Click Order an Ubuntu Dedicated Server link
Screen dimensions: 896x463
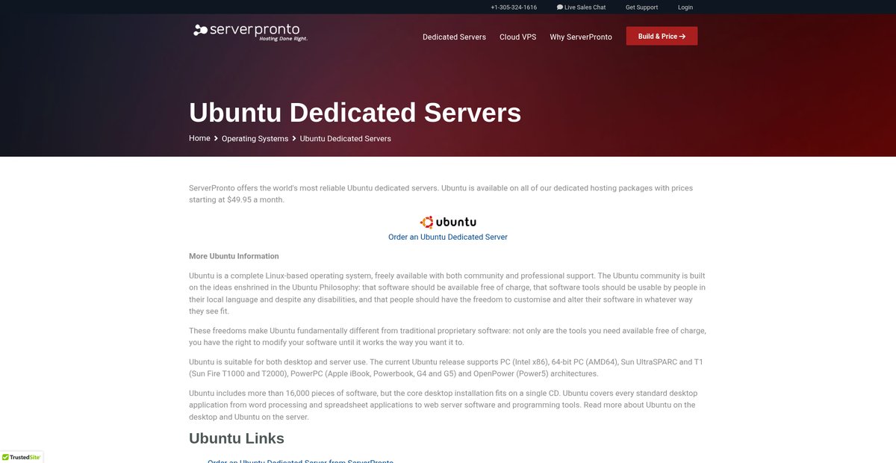coord(448,237)
